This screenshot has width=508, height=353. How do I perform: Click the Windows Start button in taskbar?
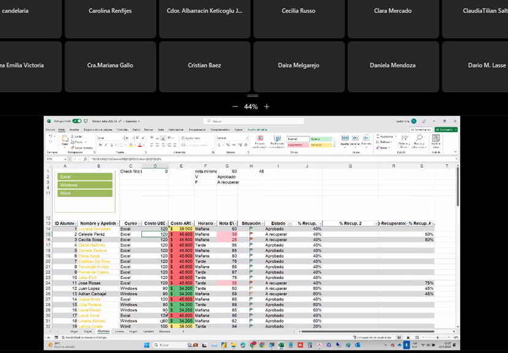pyautogui.click(x=146, y=345)
